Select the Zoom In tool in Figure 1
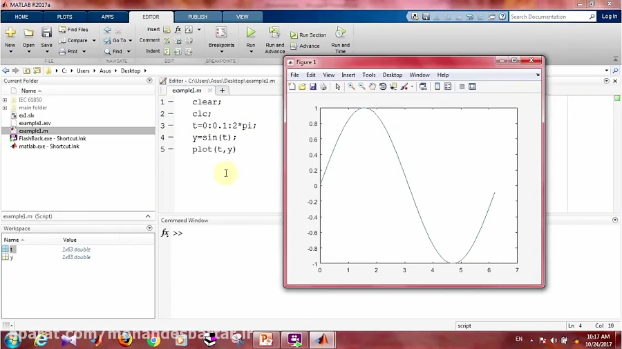This screenshot has width=622, height=349. (x=351, y=86)
